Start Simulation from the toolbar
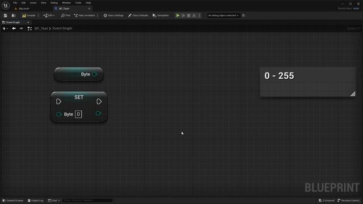The image size is (363, 204). point(161,15)
